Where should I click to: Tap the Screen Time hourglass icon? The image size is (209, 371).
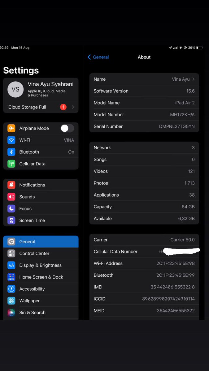11,220
